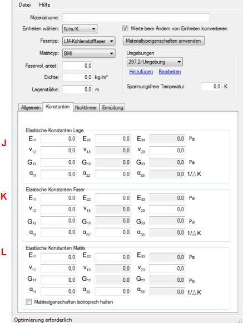
Task: Click v12 field in Elastische Konstanten Lage
Action: click(x=58, y=151)
